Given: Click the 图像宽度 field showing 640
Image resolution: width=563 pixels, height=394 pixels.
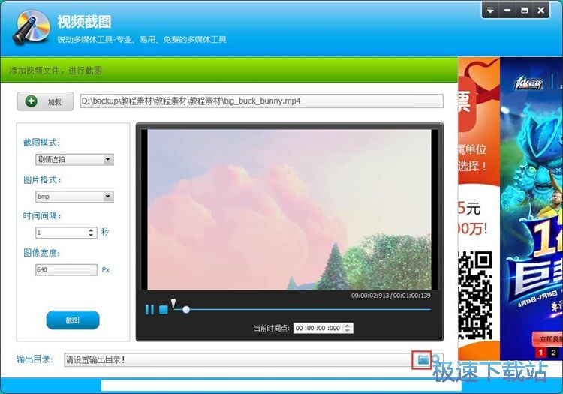Looking at the screenshot, I should [66, 270].
